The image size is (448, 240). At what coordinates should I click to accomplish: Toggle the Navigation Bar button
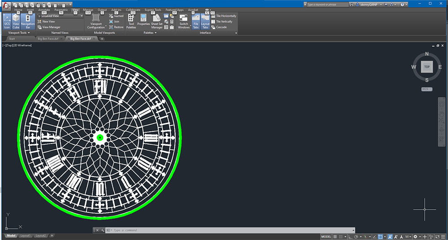point(28,21)
